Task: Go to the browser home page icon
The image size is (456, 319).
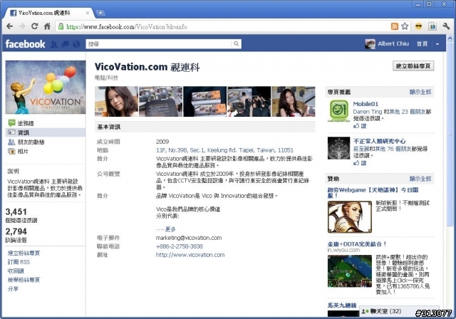Action: click(x=47, y=26)
